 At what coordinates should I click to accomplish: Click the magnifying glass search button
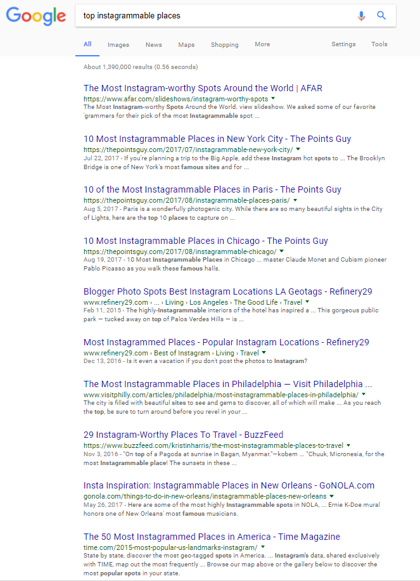(381, 16)
